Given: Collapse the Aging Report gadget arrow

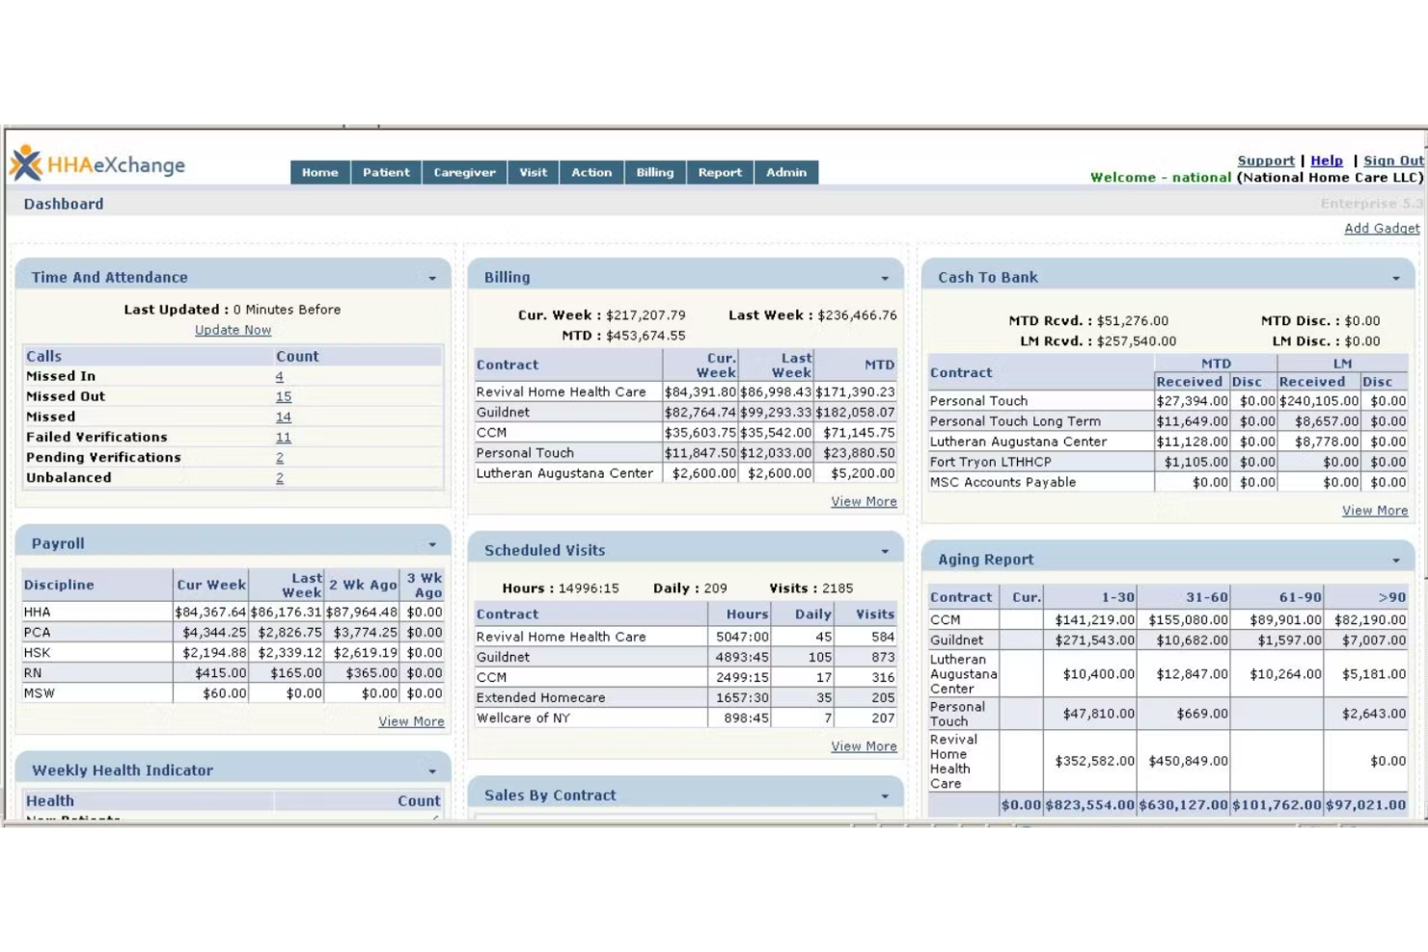Looking at the screenshot, I should (x=1396, y=560).
